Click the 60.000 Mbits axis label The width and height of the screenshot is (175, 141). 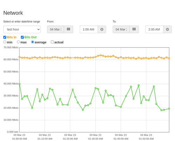[x=11, y=59]
